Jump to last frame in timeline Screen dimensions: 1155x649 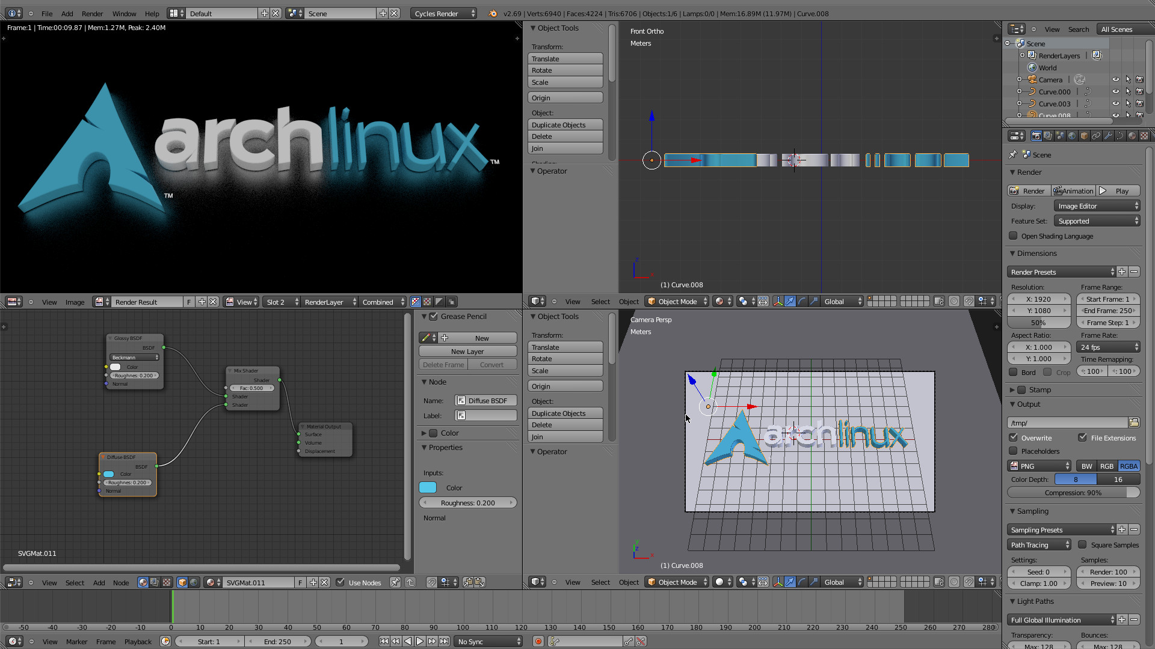click(444, 642)
